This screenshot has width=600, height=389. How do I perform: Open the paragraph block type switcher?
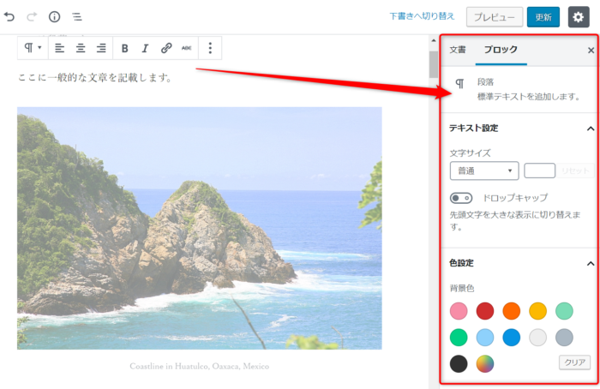point(33,48)
